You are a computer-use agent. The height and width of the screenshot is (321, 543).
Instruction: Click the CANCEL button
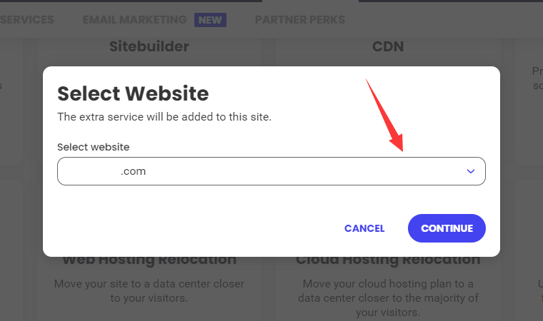point(364,228)
